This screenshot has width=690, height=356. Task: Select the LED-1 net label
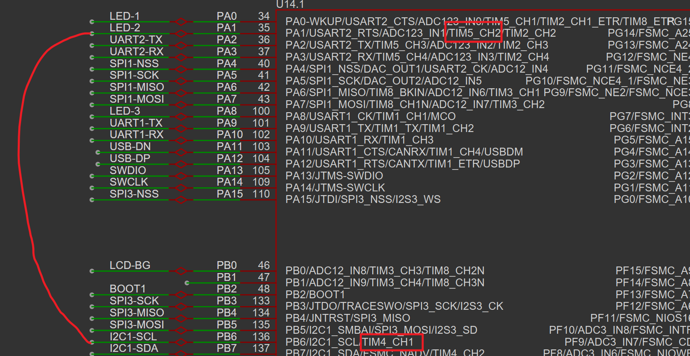[125, 16]
